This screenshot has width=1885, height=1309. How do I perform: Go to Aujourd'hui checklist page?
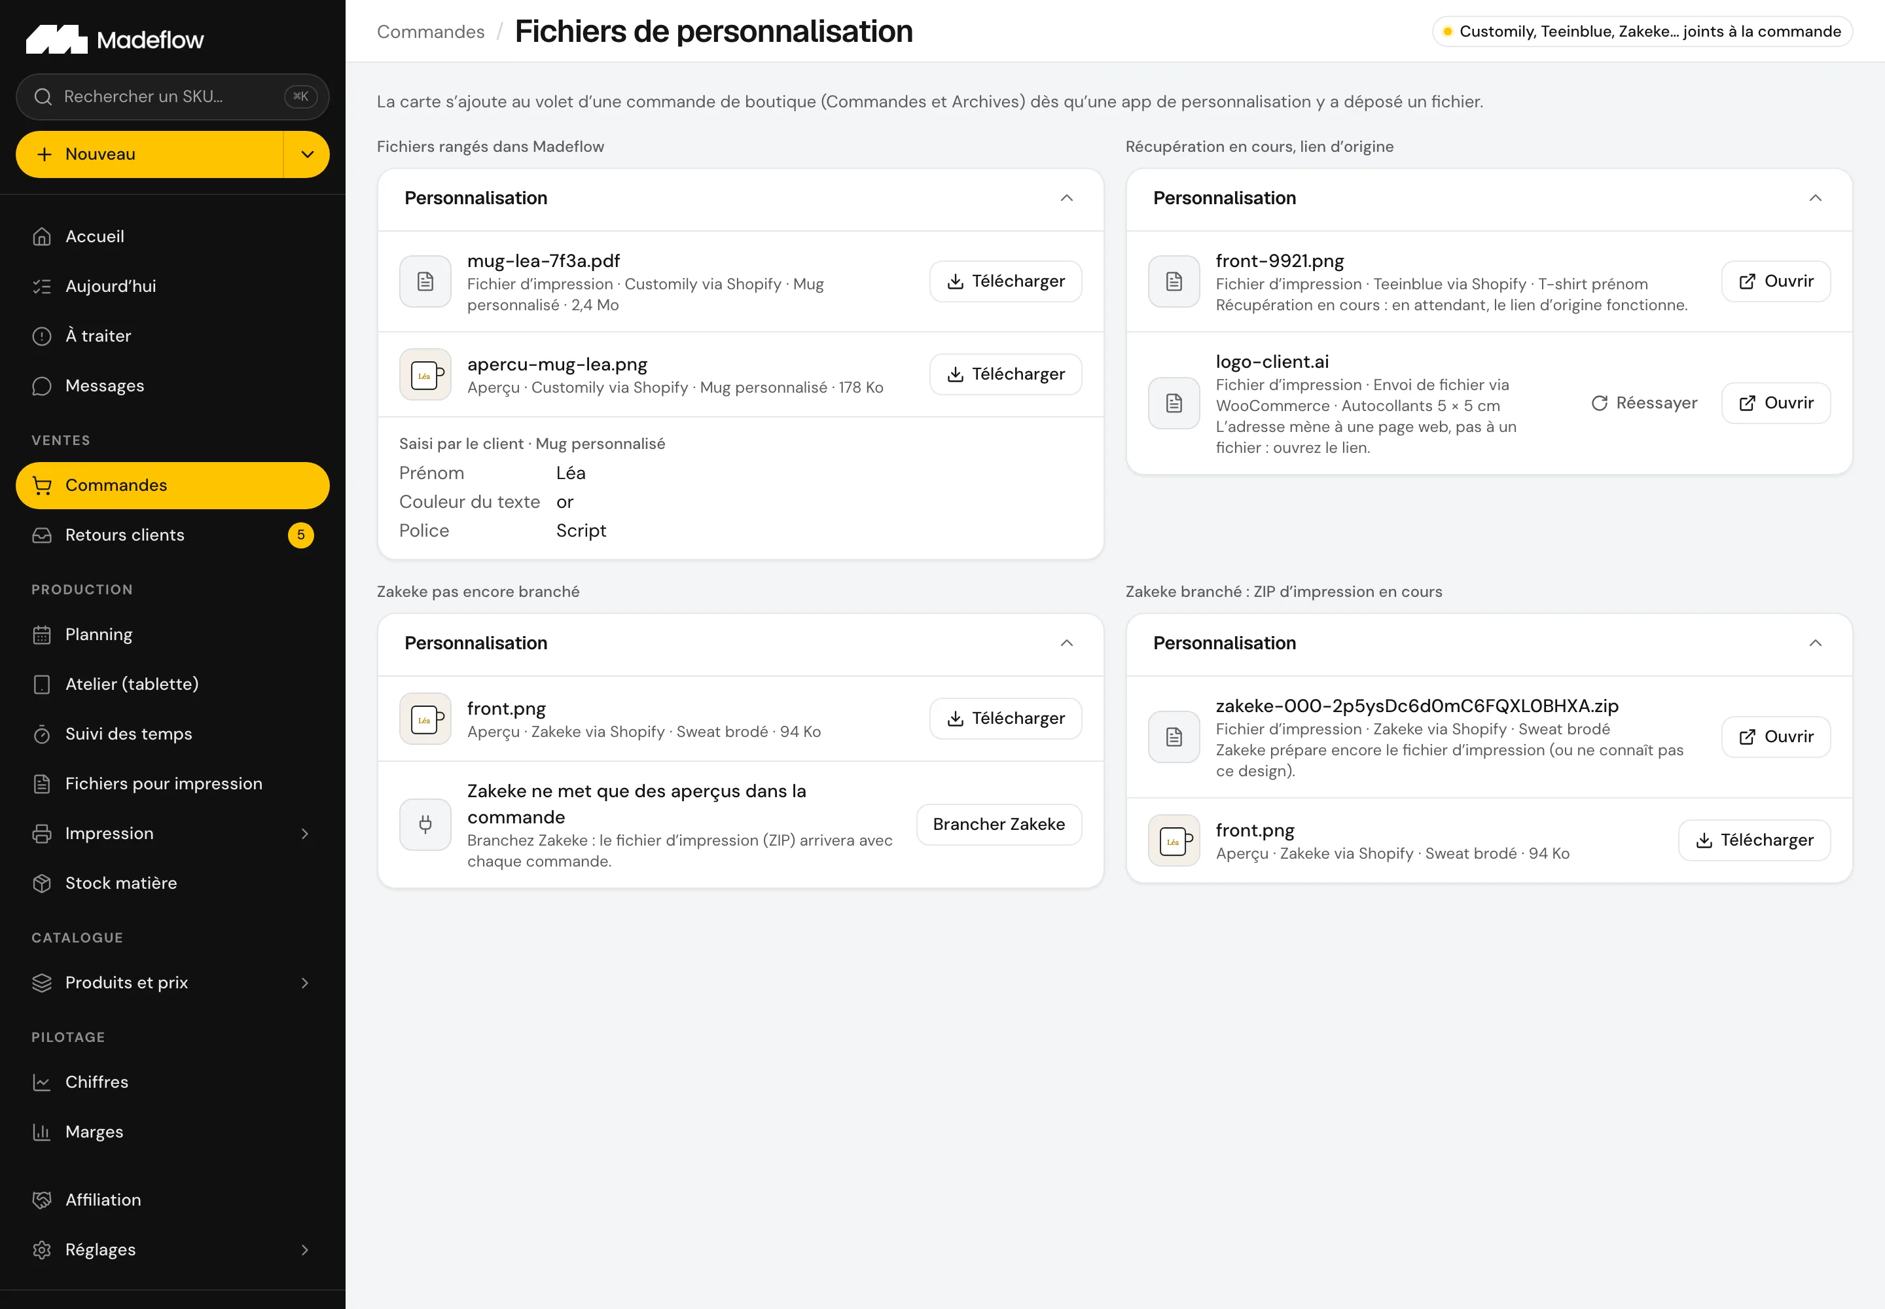pyautogui.click(x=172, y=286)
